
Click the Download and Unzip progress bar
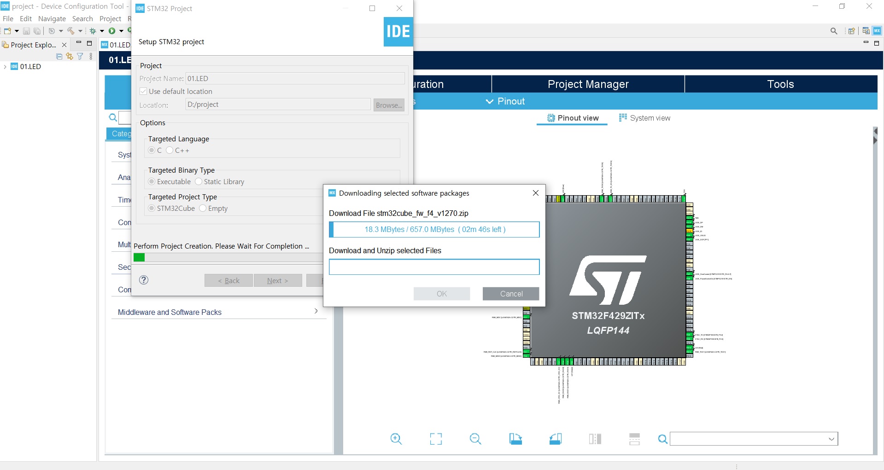434,267
